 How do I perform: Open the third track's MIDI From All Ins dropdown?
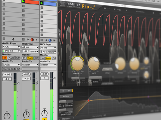tap(48, 48)
